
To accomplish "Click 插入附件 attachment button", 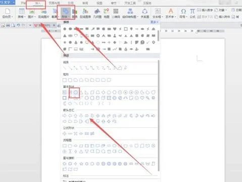I will click(222, 17).
